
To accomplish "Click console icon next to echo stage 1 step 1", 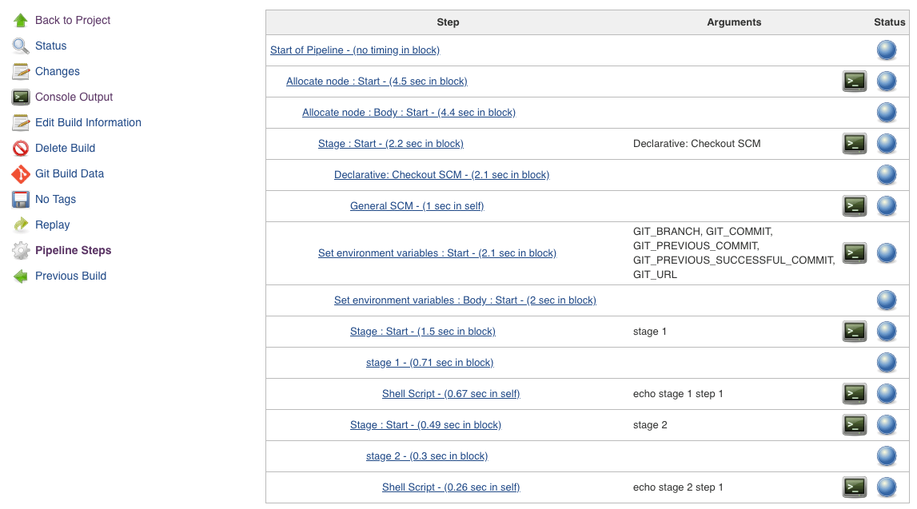I will [855, 393].
